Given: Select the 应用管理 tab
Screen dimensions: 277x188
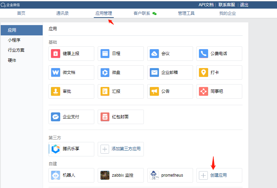Looking at the screenshot, I should (x=104, y=13).
